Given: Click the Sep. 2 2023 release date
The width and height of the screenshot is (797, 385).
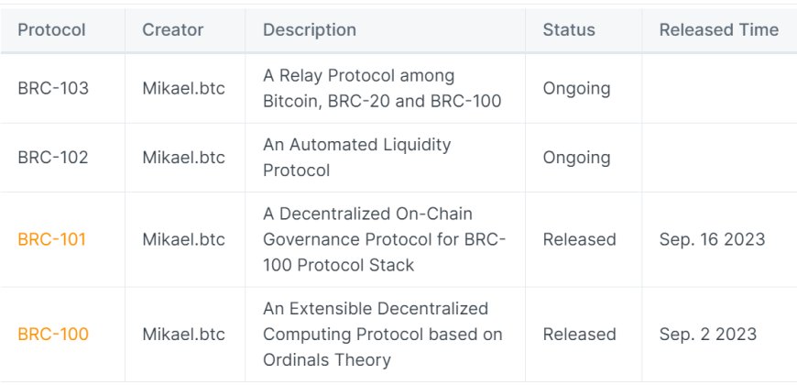Looking at the screenshot, I should click(708, 335).
